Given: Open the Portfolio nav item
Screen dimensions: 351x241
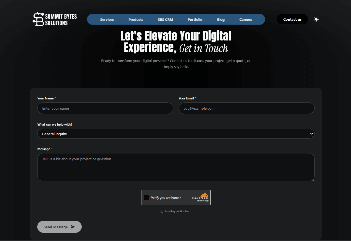Looking at the screenshot, I should click(195, 20).
